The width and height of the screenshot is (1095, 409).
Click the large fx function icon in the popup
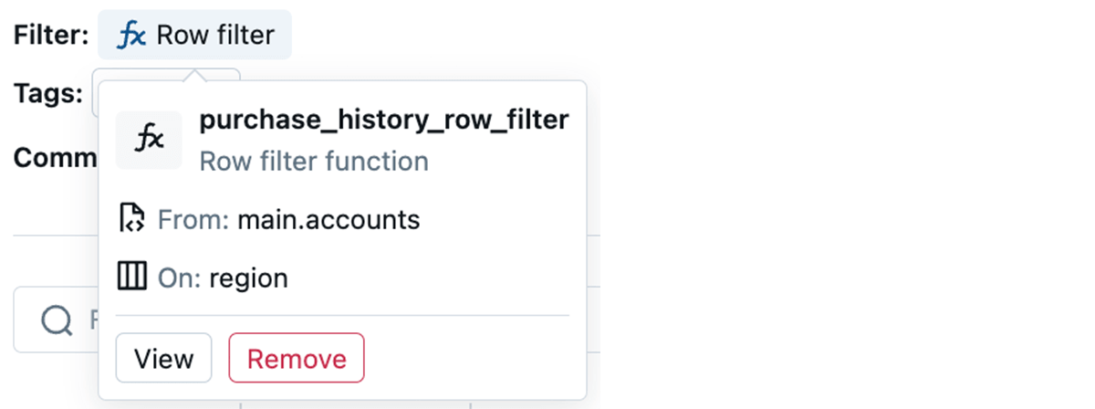(149, 140)
